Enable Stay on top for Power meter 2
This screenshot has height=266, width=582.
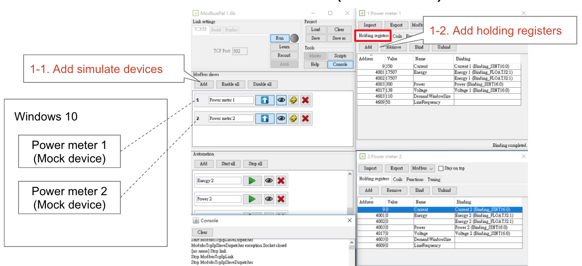(441, 168)
